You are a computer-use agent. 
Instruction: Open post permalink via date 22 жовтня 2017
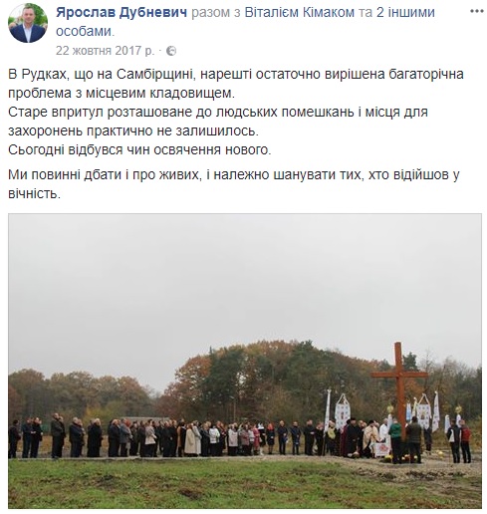click(x=105, y=51)
